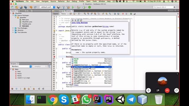
Task: Switch to the Files tab
Action: (x=30, y=11)
